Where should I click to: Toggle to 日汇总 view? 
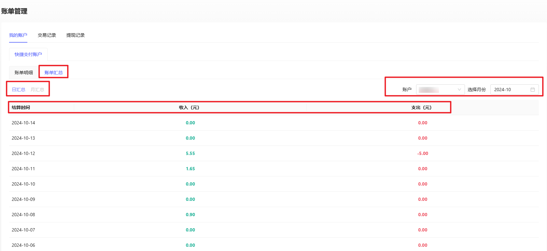click(19, 90)
